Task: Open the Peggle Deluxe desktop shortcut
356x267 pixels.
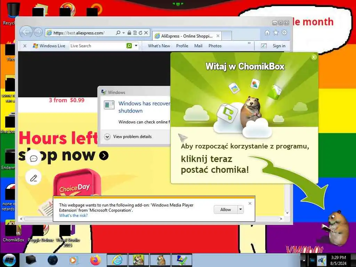Action: point(41,234)
